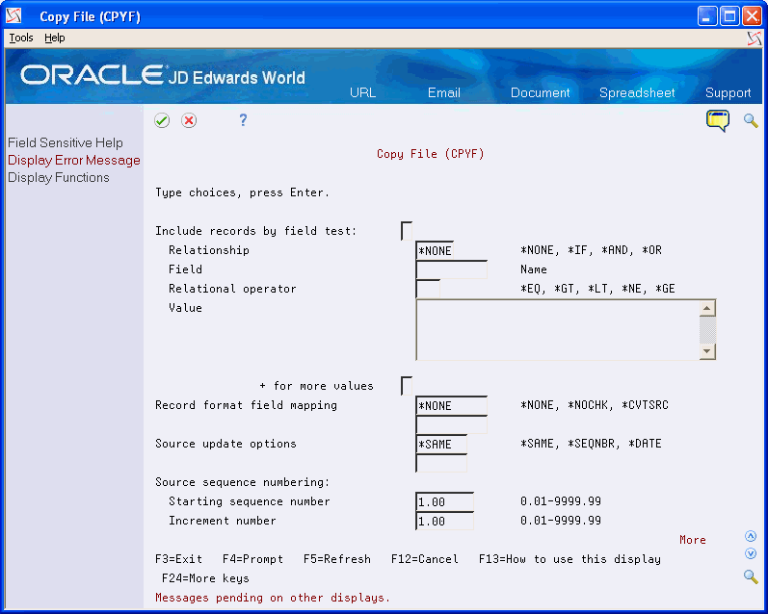
Task: Click 'Messages pending on other displays.' text
Action: click(273, 598)
